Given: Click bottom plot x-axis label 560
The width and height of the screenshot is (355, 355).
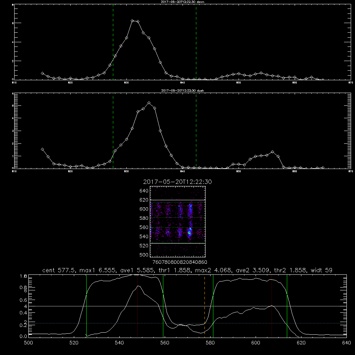Looking at the screenshot, I should pyautogui.click(x=165, y=343).
